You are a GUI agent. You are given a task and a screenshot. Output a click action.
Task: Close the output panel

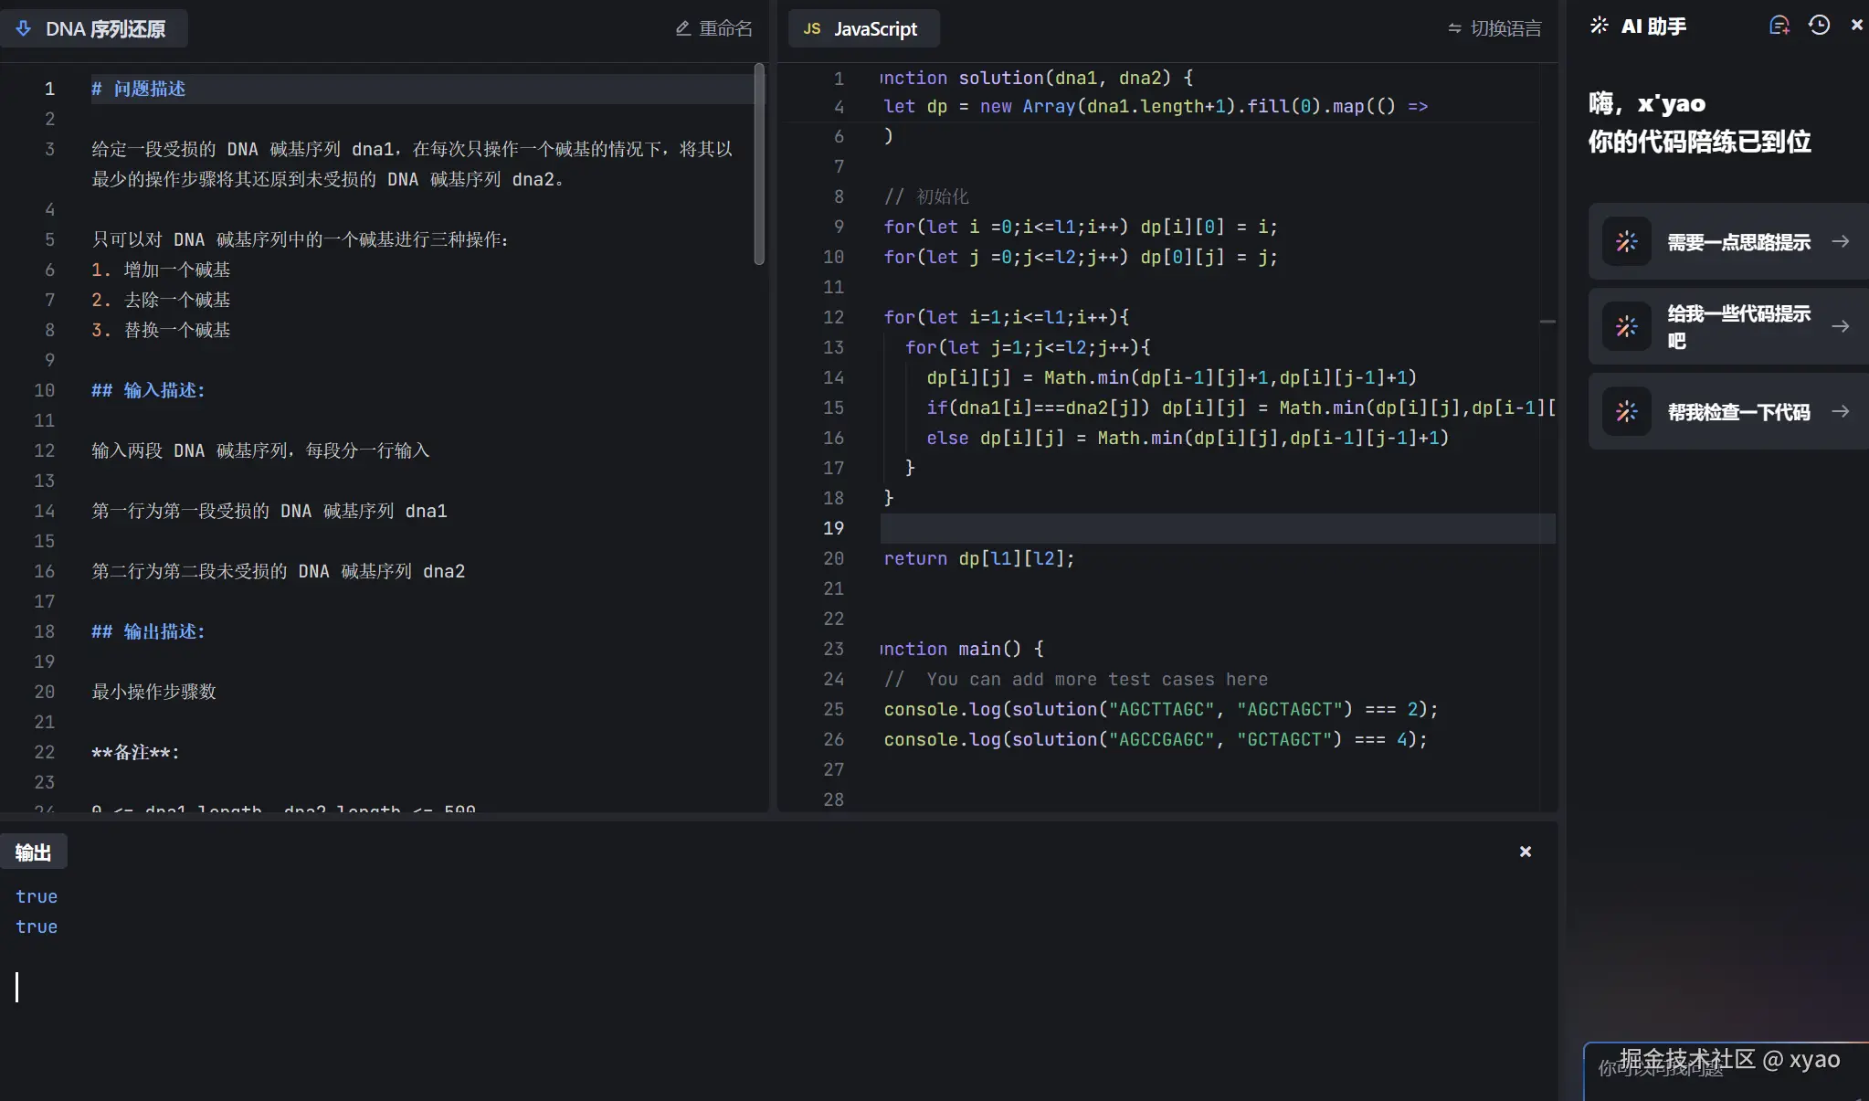[x=1525, y=852]
